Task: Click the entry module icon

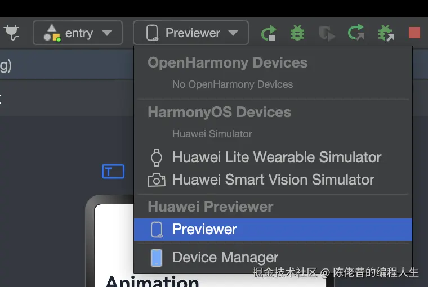Action: coord(52,33)
